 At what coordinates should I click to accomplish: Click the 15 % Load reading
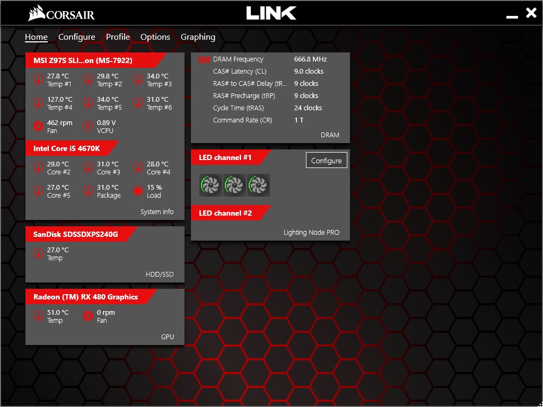click(154, 187)
